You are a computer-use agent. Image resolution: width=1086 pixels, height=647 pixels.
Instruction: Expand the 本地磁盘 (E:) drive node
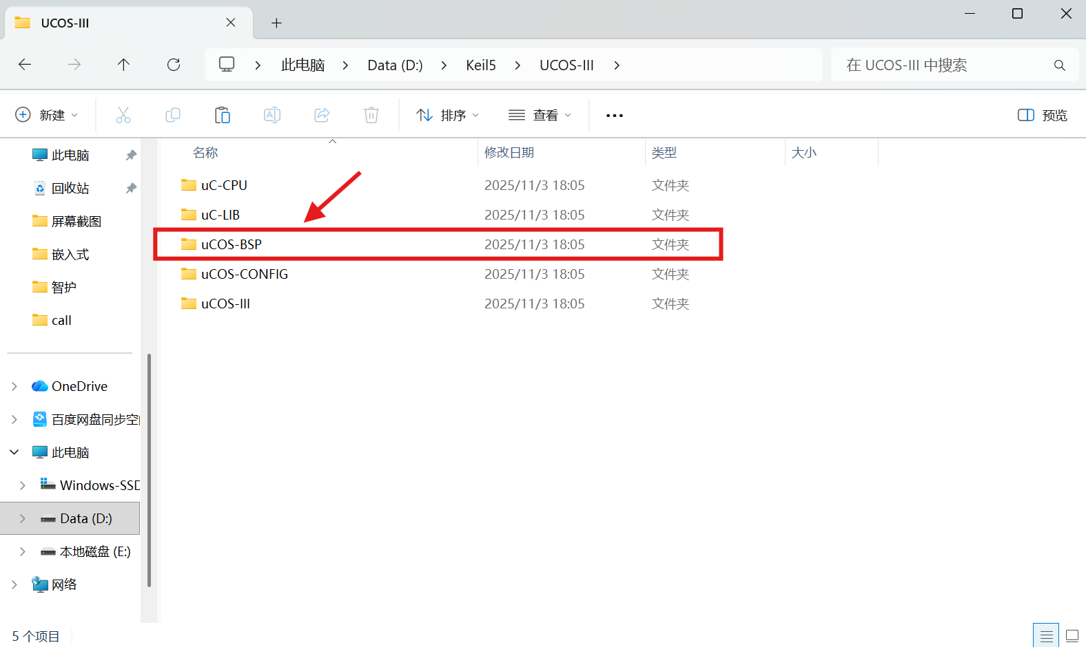tap(23, 551)
